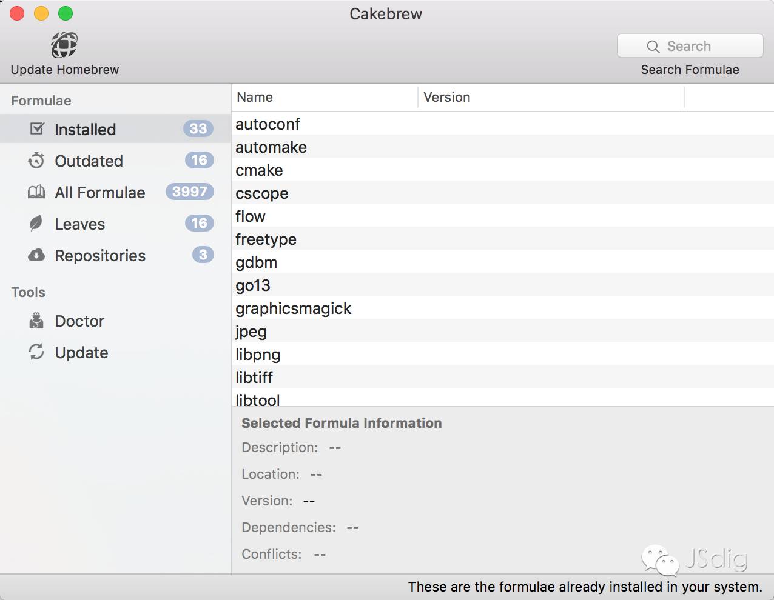Click the All Formulae book icon
The width and height of the screenshot is (774, 600).
(x=36, y=192)
